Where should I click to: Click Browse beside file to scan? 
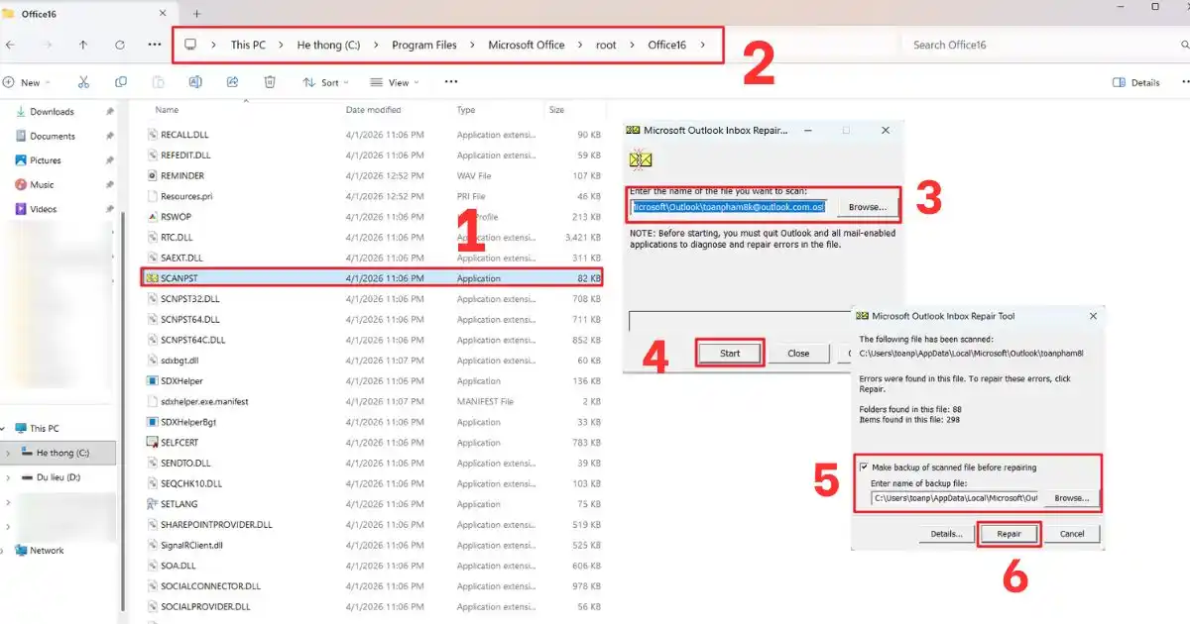(x=868, y=207)
